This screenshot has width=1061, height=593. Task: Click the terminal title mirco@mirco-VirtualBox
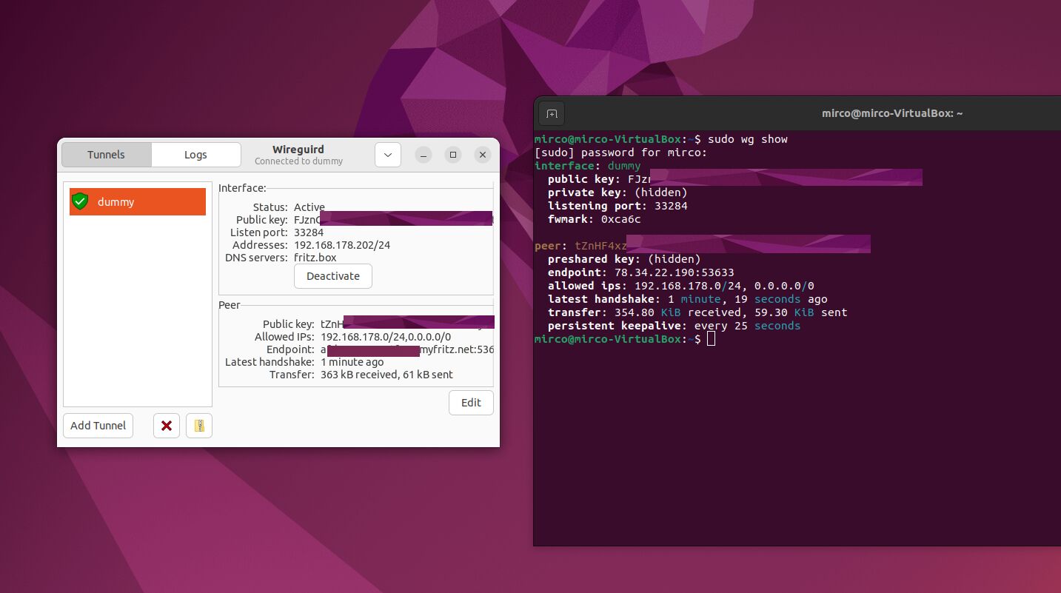[x=891, y=113]
